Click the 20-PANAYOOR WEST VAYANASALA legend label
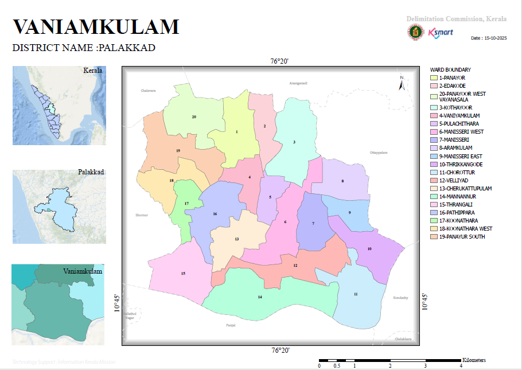Image resolution: width=522 pixels, height=370 pixels. (x=462, y=96)
